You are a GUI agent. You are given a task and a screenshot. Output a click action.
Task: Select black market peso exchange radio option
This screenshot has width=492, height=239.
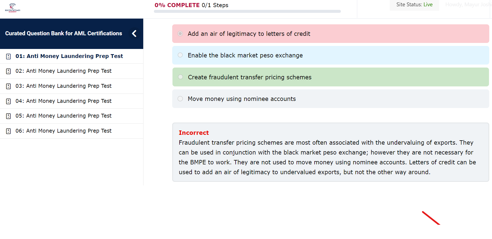click(180, 55)
